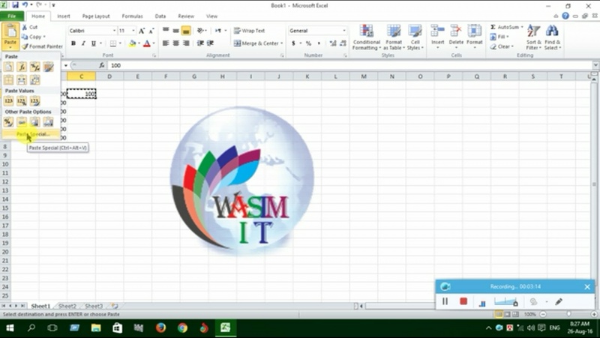Viewport: 600px width, 338px height.
Task: Apply Percent Style
Action: [x=308, y=43]
